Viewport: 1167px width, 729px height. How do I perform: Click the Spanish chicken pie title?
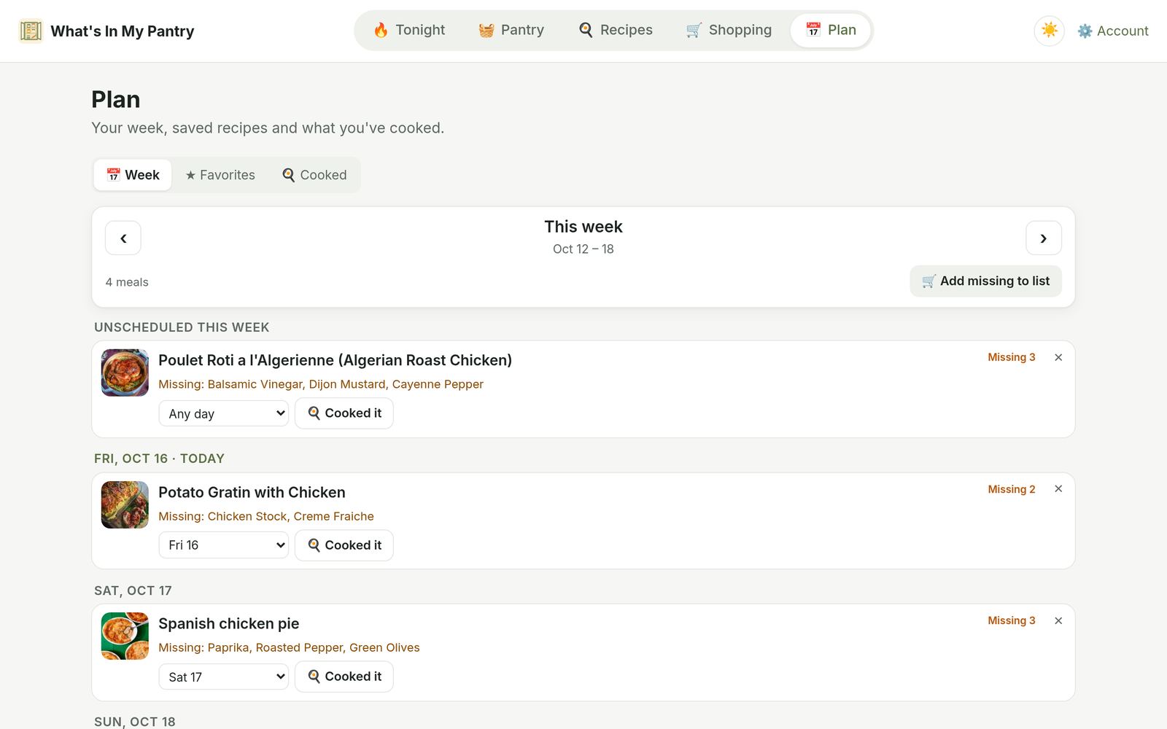(229, 623)
